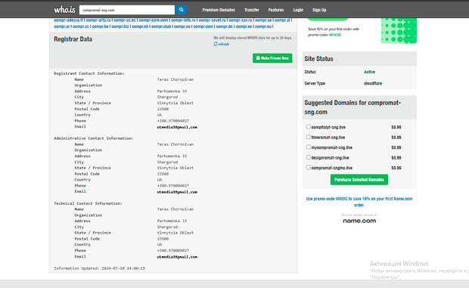This screenshot has width=469, height=288.
Task: Click the Purchase Selected Domains button
Action: (359, 180)
